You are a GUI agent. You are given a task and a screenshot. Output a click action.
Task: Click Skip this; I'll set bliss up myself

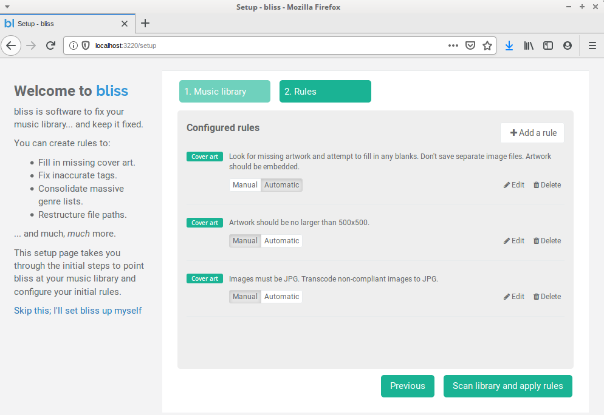point(78,311)
